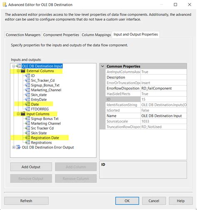Open the Component Properties tab
This screenshot has width=197, height=210.
pos(61,35)
